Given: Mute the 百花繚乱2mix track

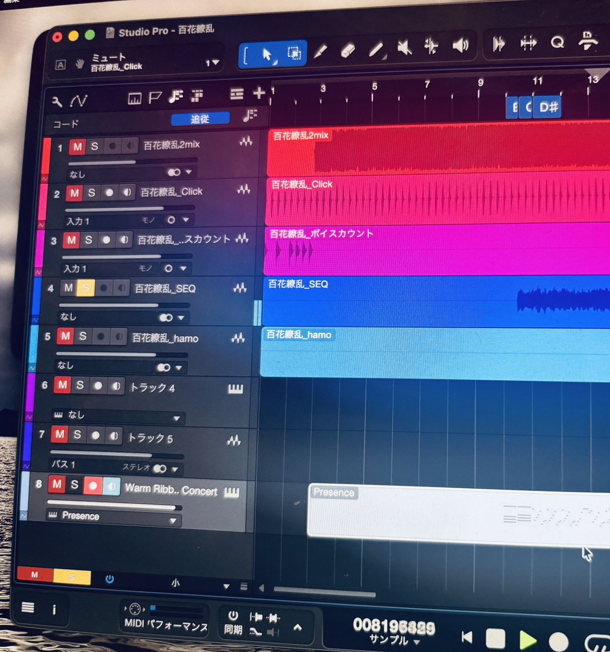Looking at the screenshot, I should tap(77, 147).
